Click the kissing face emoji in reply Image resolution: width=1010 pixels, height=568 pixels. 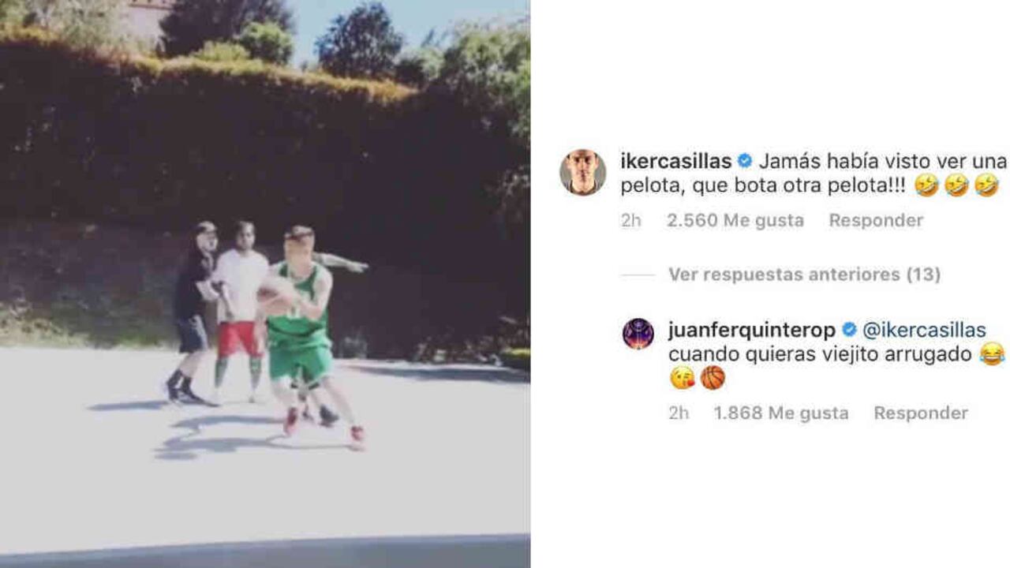point(682,378)
